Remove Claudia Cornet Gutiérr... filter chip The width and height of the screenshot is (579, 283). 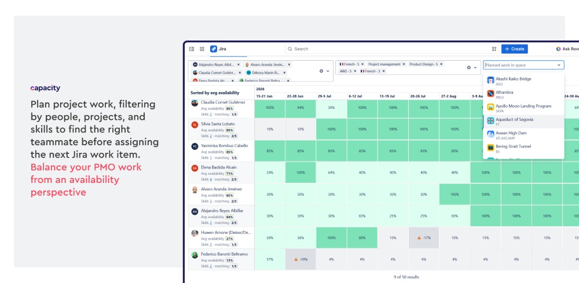[240, 73]
